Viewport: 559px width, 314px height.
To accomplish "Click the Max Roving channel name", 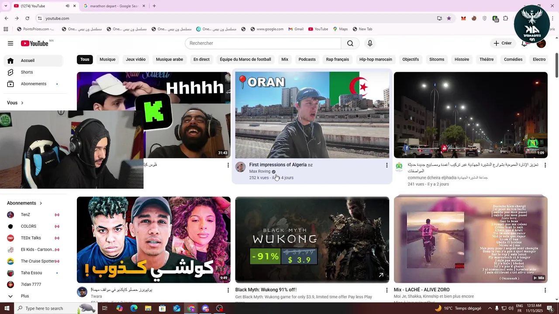I will 260,171.
